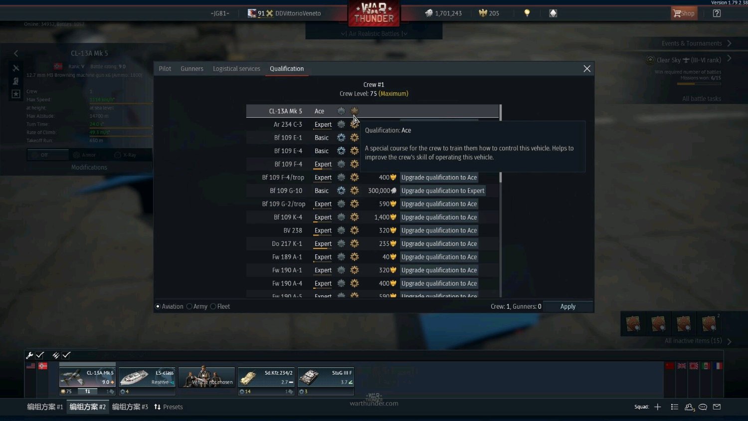Open the chat bubble icon
Viewport: 748px width, 421px height.
coord(703,407)
